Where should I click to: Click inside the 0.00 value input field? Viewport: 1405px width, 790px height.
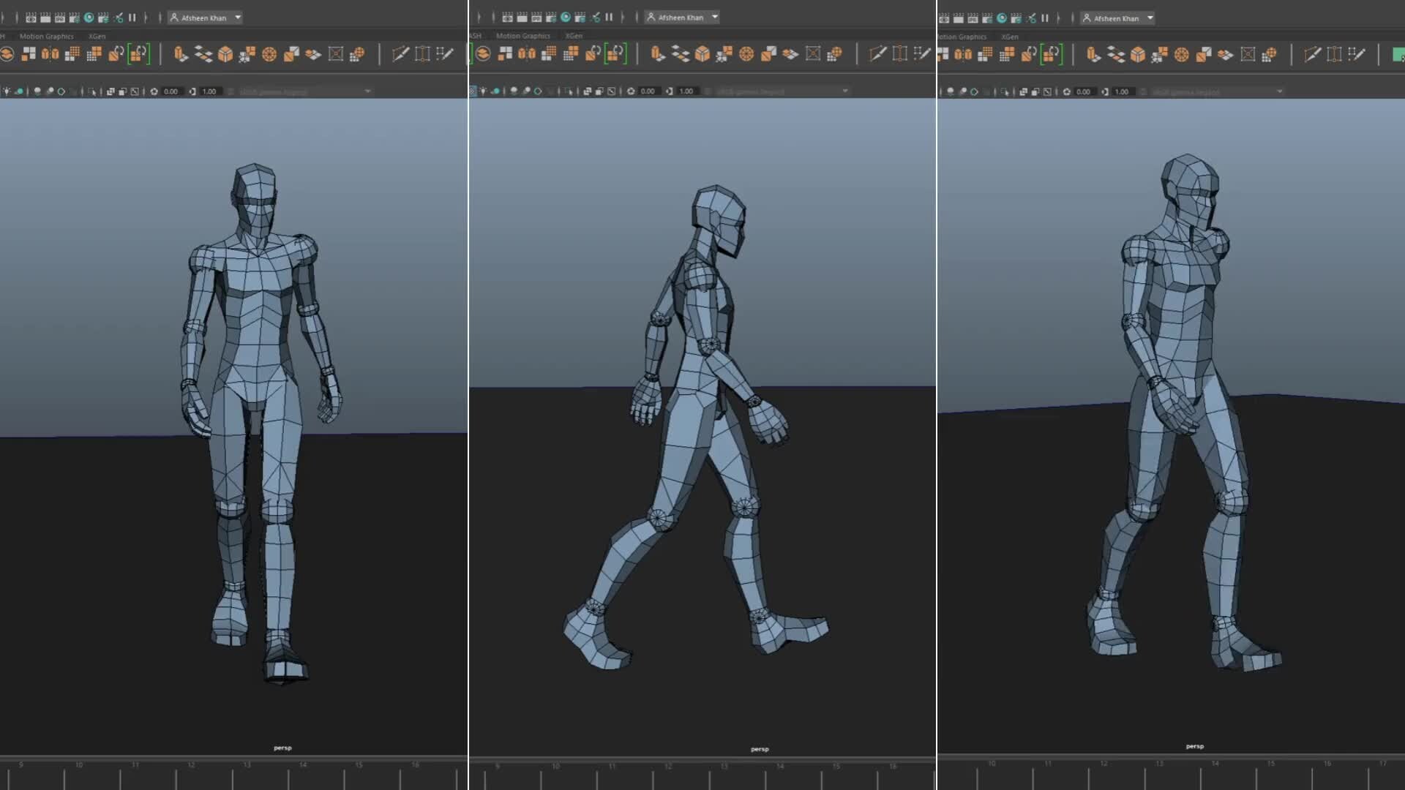point(170,91)
